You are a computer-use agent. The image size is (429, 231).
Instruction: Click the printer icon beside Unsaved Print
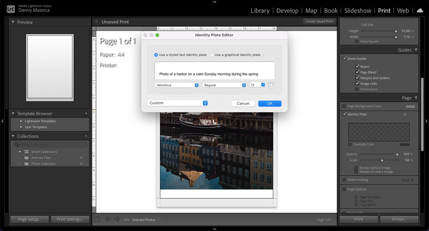point(96,21)
